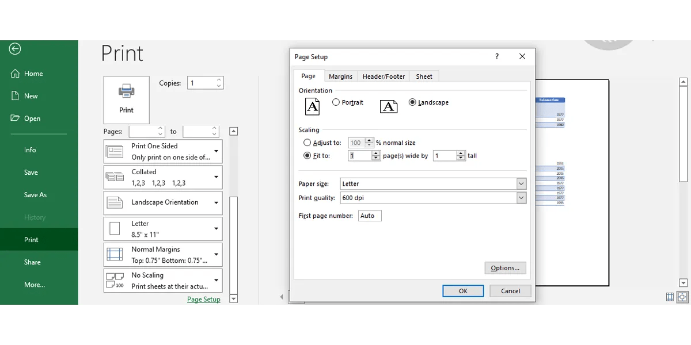This screenshot has width=691, height=345.
Task: Click the Options button
Action: pos(505,267)
